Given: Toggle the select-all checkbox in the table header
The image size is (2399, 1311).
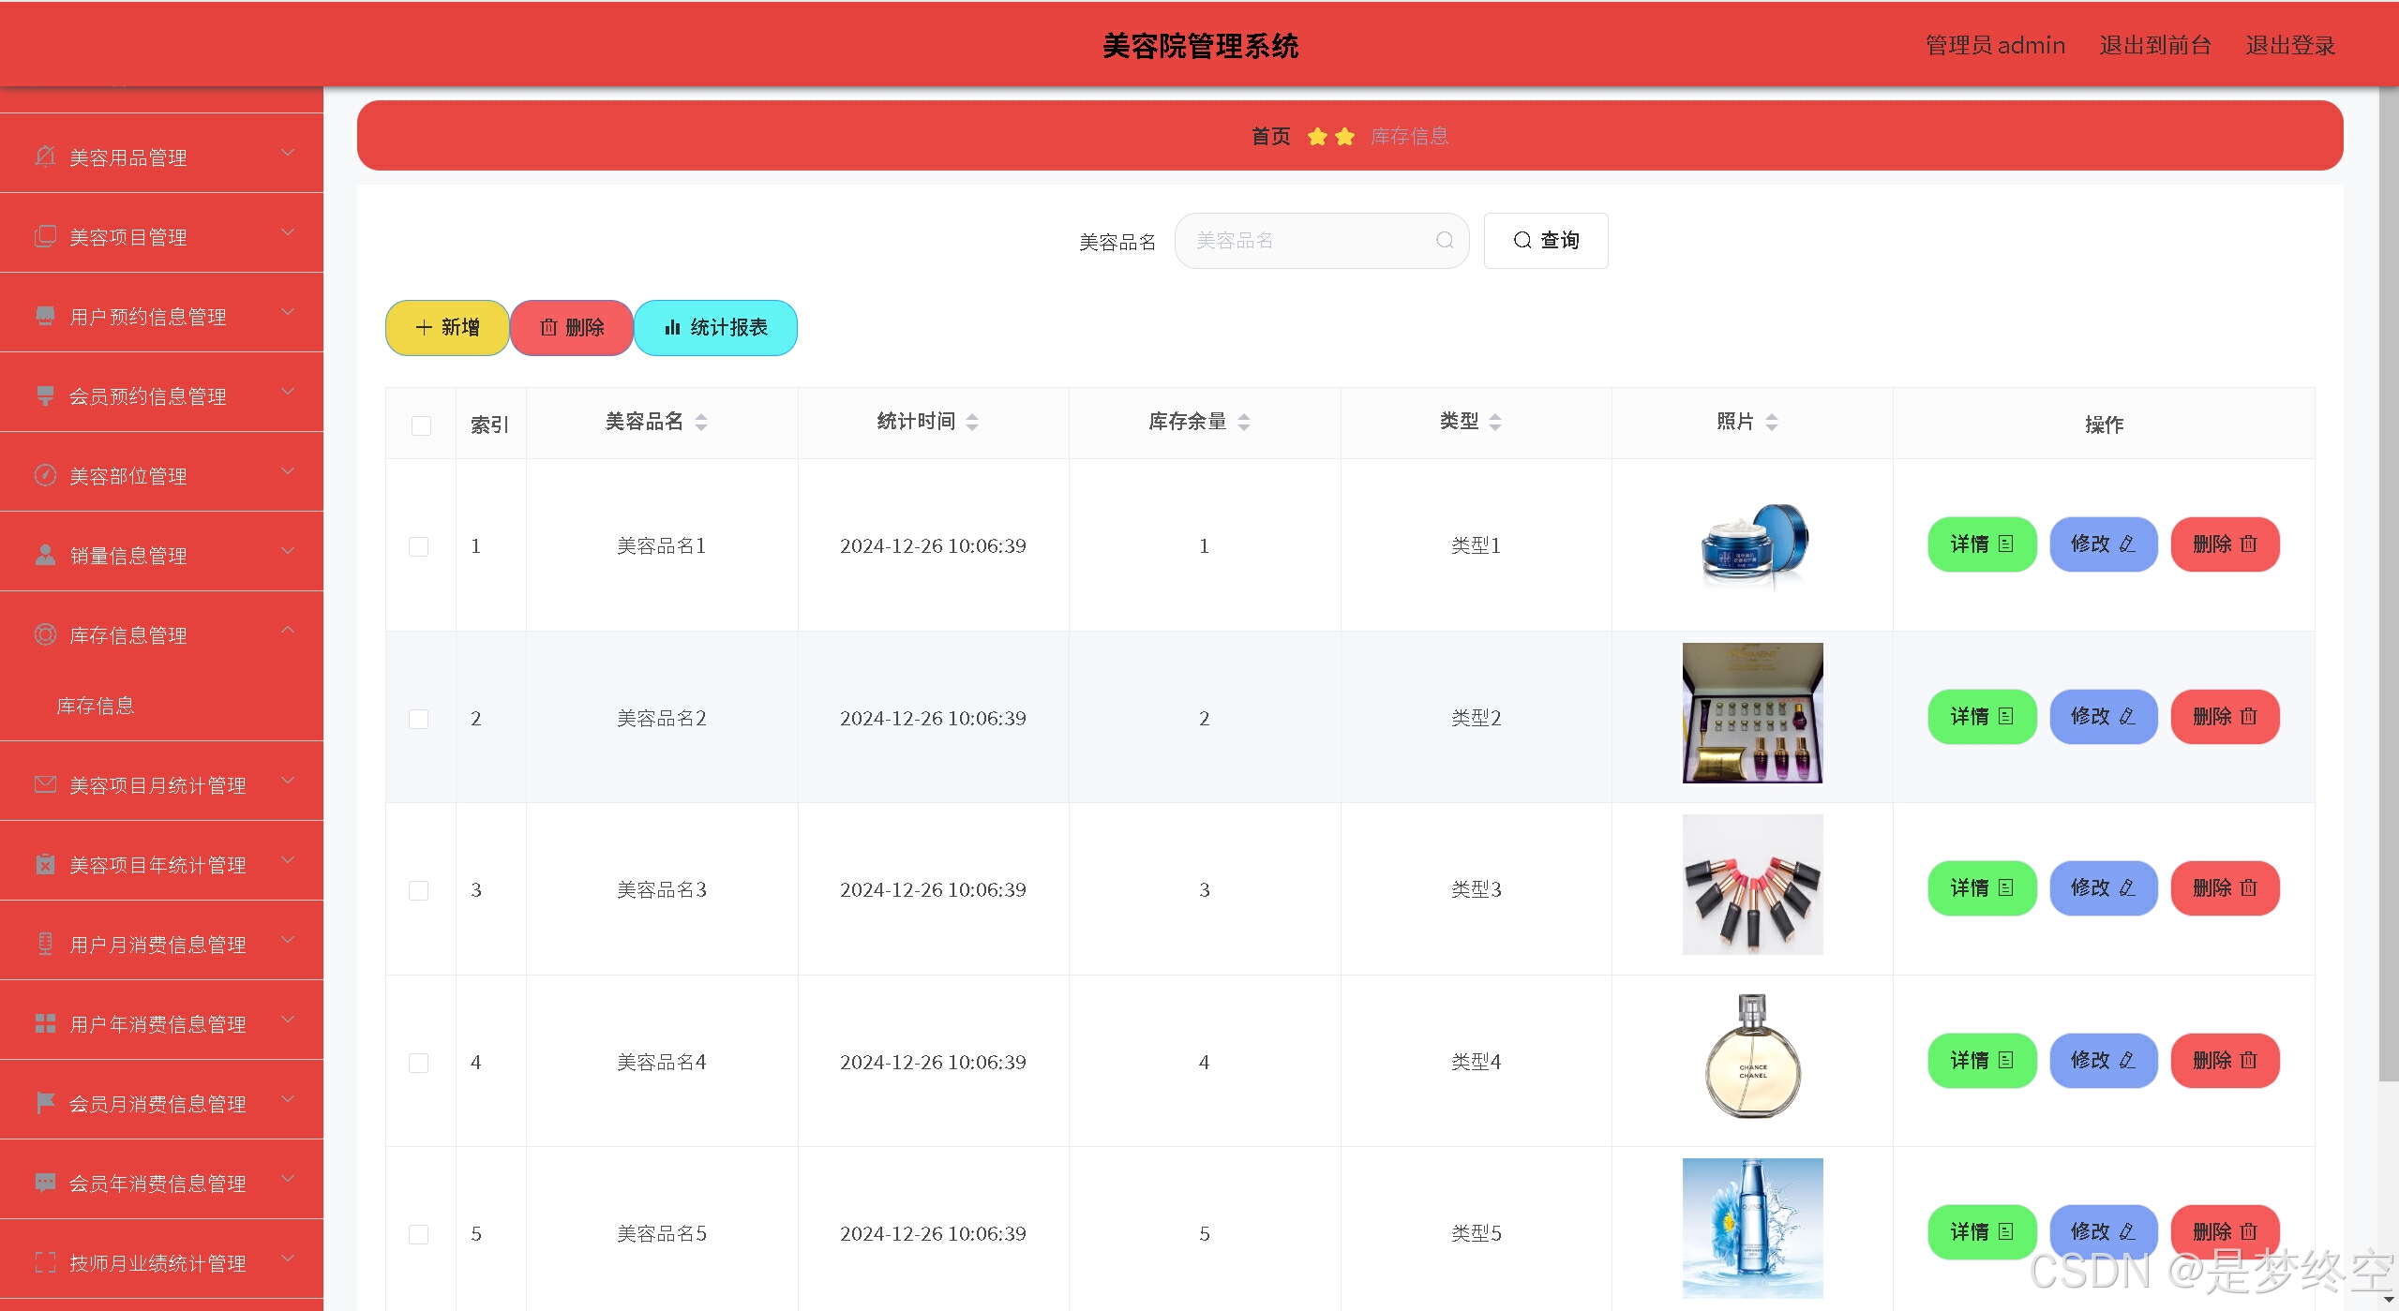Looking at the screenshot, I should [x=421, y=425].
